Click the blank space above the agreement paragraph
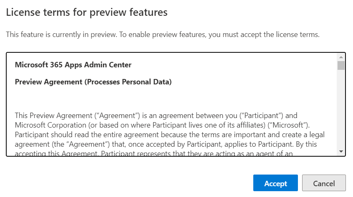Viewport: 353px width, 197px height. pos(167,99)
